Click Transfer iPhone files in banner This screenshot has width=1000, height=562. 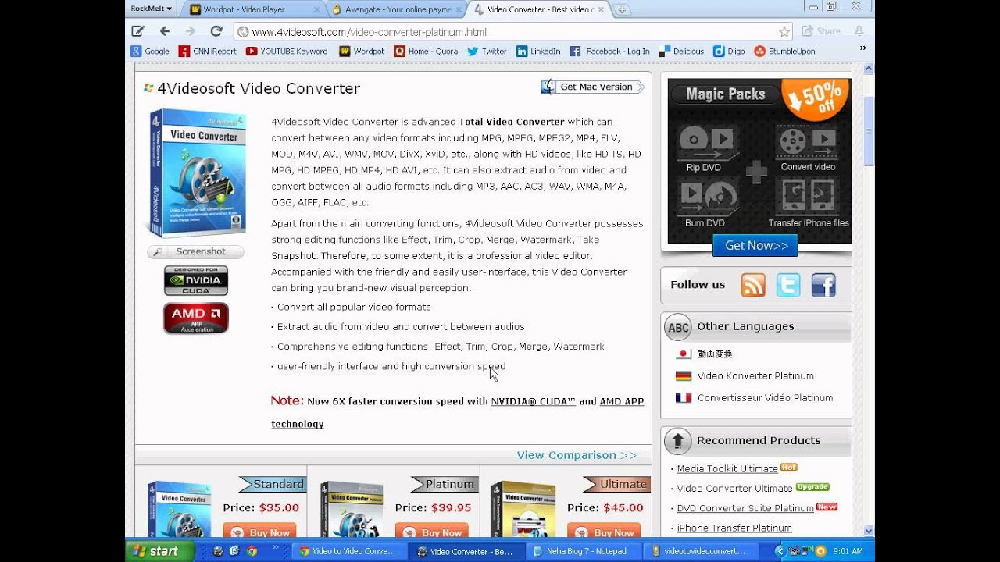point(809,203)
